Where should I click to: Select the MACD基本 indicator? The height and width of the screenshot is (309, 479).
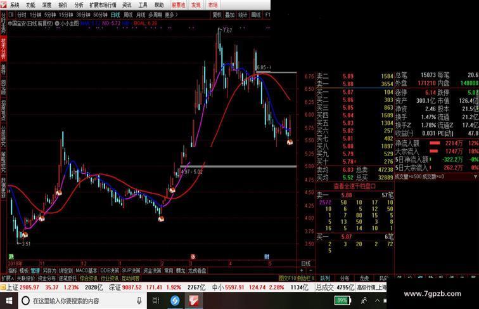click(86, 271)
